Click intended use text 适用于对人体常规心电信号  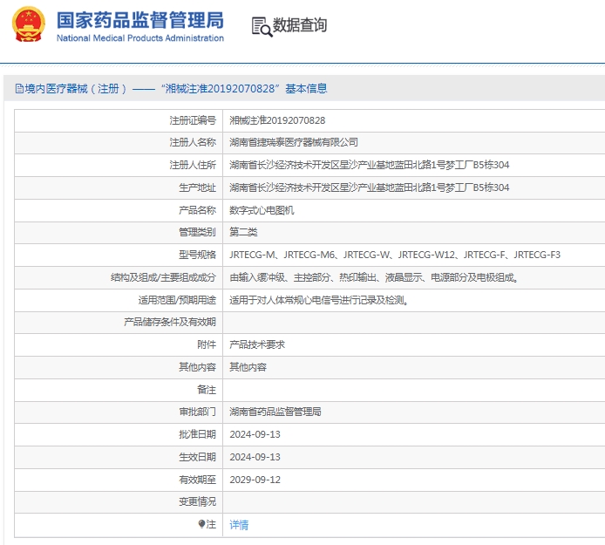click(x=319, y=300)
